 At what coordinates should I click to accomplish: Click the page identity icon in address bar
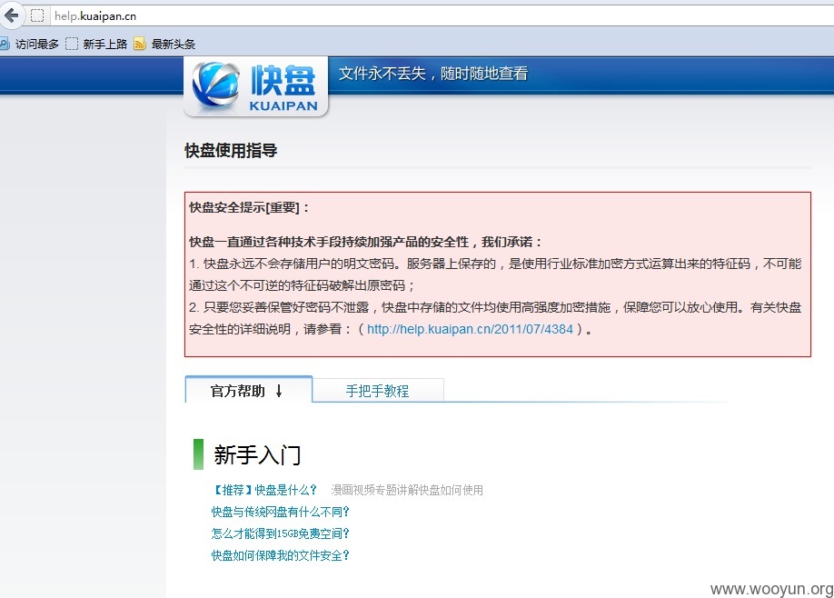pos(37,16)
